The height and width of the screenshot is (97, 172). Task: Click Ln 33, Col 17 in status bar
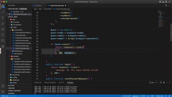(126, 96)
